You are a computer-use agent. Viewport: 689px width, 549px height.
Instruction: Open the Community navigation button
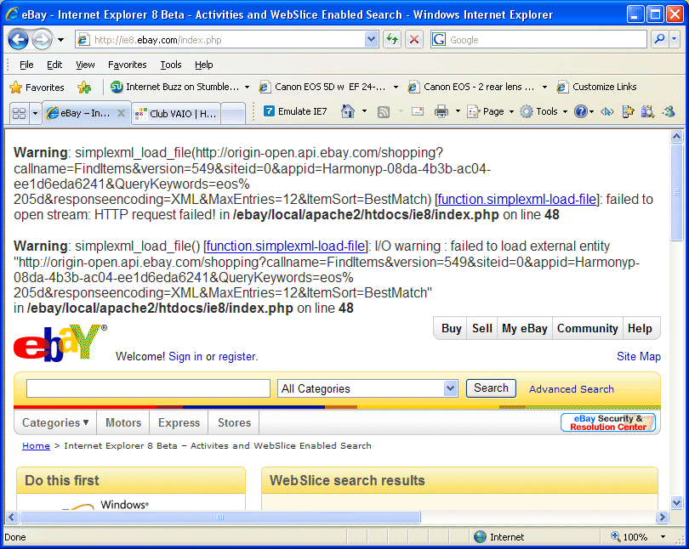pos(588,328)
